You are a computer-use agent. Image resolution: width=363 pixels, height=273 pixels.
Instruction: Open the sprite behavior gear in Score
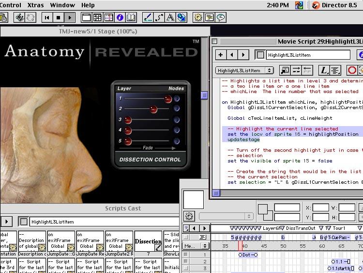click(189, 216)
